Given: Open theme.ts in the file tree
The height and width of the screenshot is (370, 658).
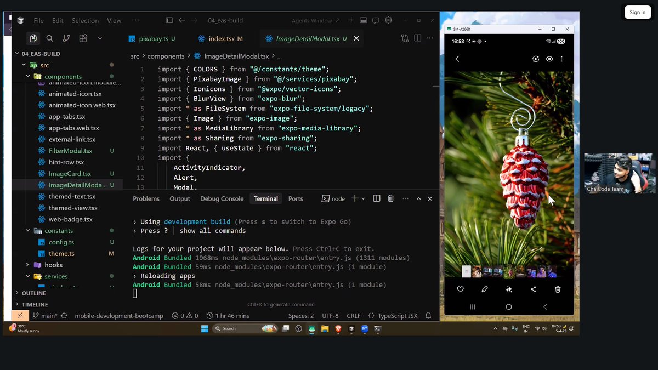Looking at the screenshot, I should coord(61,254).
